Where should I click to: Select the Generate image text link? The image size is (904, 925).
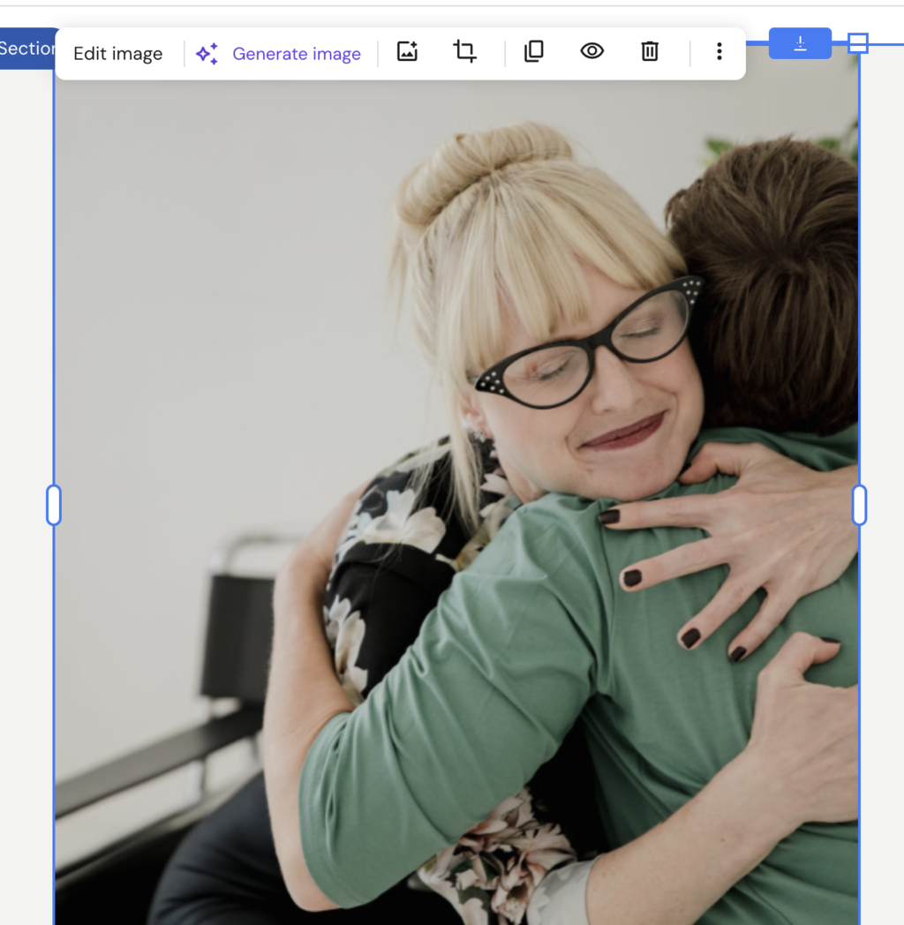(297, 54)
